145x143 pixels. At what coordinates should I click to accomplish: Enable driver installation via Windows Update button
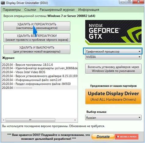[113, 69]
